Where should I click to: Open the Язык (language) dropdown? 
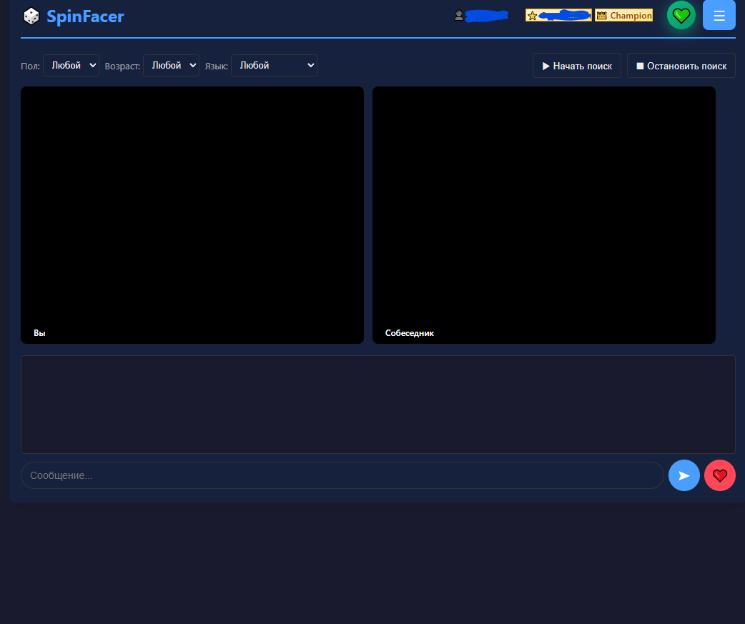274,65
